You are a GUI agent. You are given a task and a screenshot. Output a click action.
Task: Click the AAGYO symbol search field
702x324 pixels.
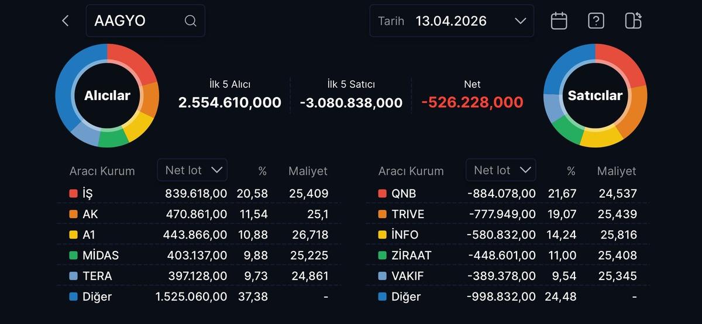(x=137, y=21)
